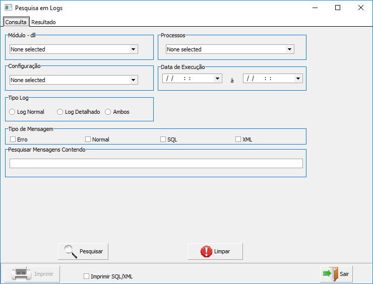Select the Log Normal radio button

click(12, 112)
